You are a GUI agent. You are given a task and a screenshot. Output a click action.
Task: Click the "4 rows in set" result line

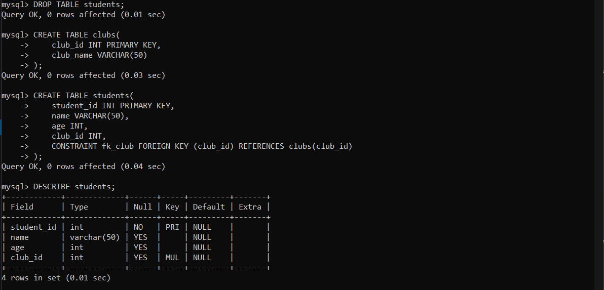click(x=56, y=278)
